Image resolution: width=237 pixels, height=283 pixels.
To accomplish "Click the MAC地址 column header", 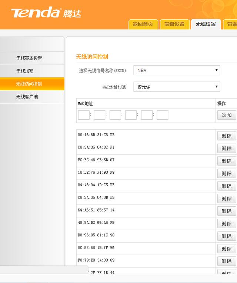I will [x=85, y=104].
